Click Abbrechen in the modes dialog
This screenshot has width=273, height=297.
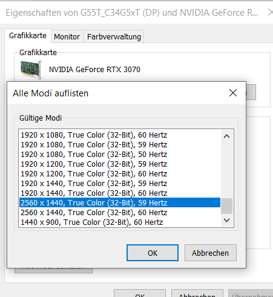click(210, 253)
